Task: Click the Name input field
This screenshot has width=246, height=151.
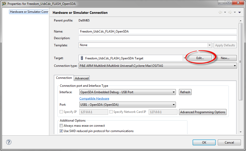Action: pos(158,31)
